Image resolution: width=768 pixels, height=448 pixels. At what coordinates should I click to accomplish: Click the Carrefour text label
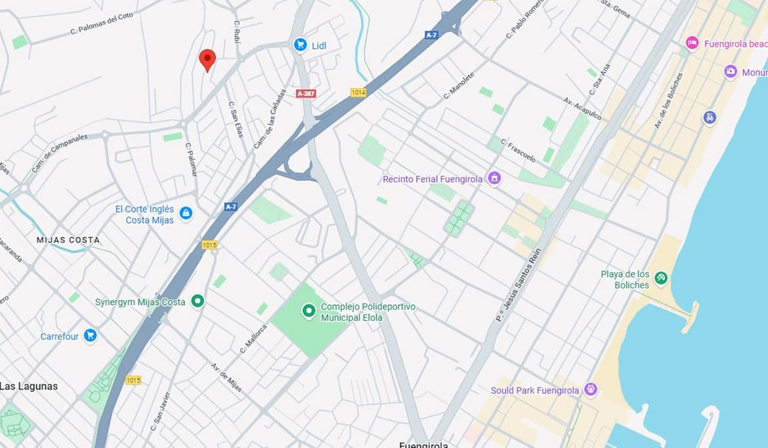(x=60, y=336)
